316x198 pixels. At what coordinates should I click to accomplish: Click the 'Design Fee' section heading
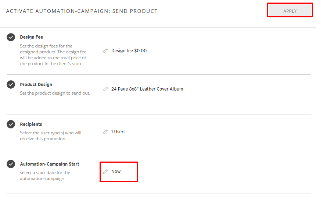tap(32, 37)
